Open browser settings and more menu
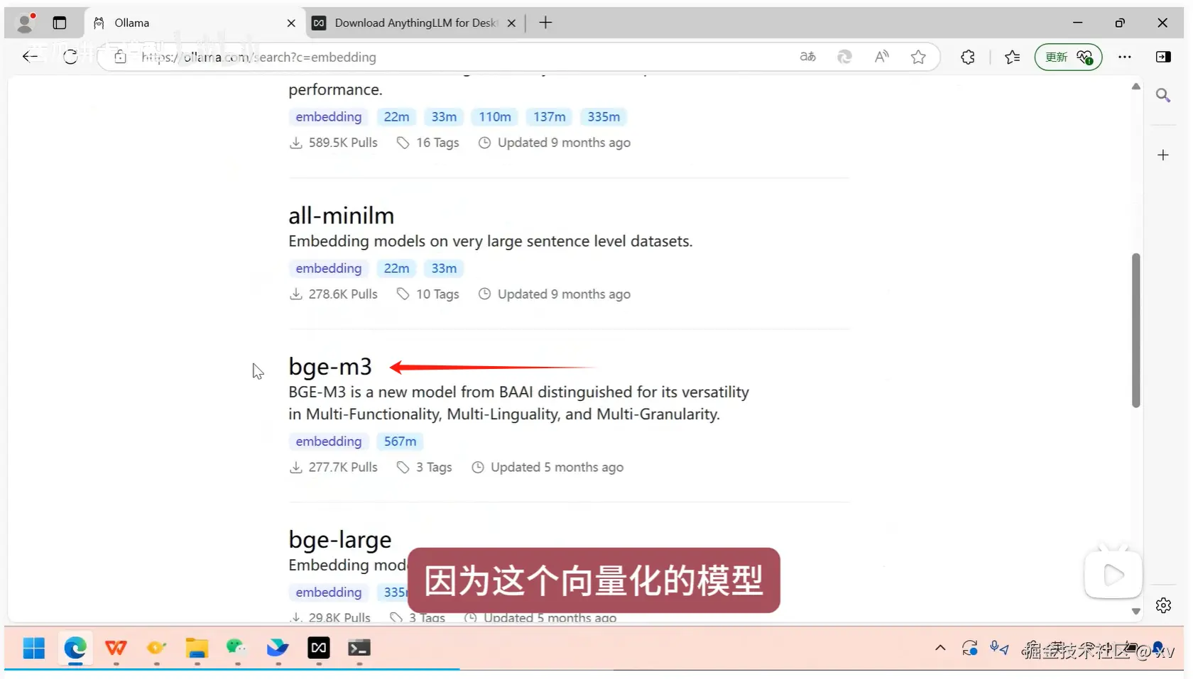The height and width of the screenshot is (679, 1193). pyautogui.click(x=1124, y=57)
